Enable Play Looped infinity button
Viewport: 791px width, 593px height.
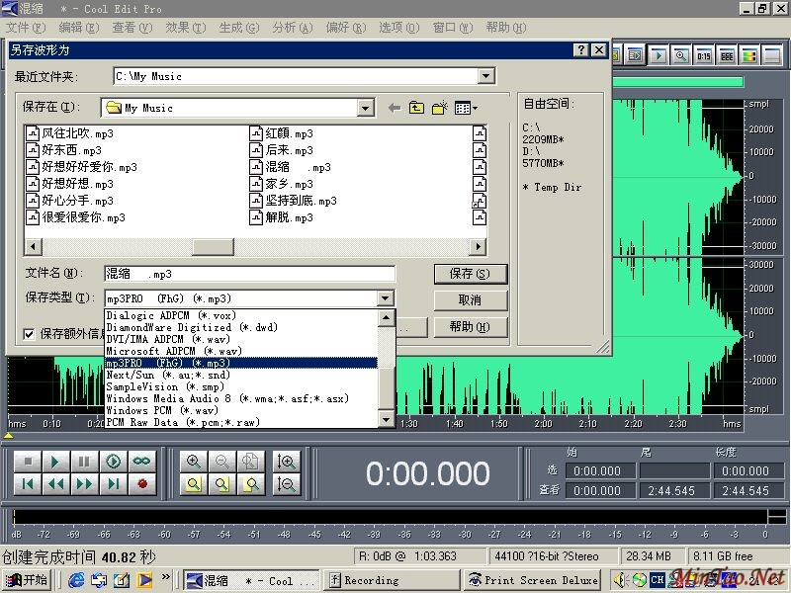point(142,462)
